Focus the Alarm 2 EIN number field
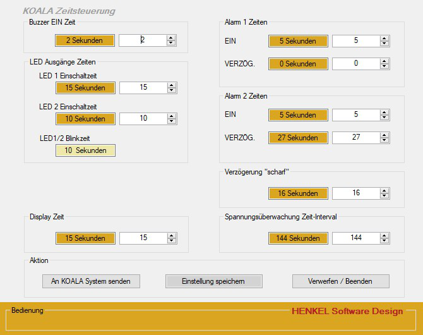This screenshot has width=423, height=335. pos(355,114)
